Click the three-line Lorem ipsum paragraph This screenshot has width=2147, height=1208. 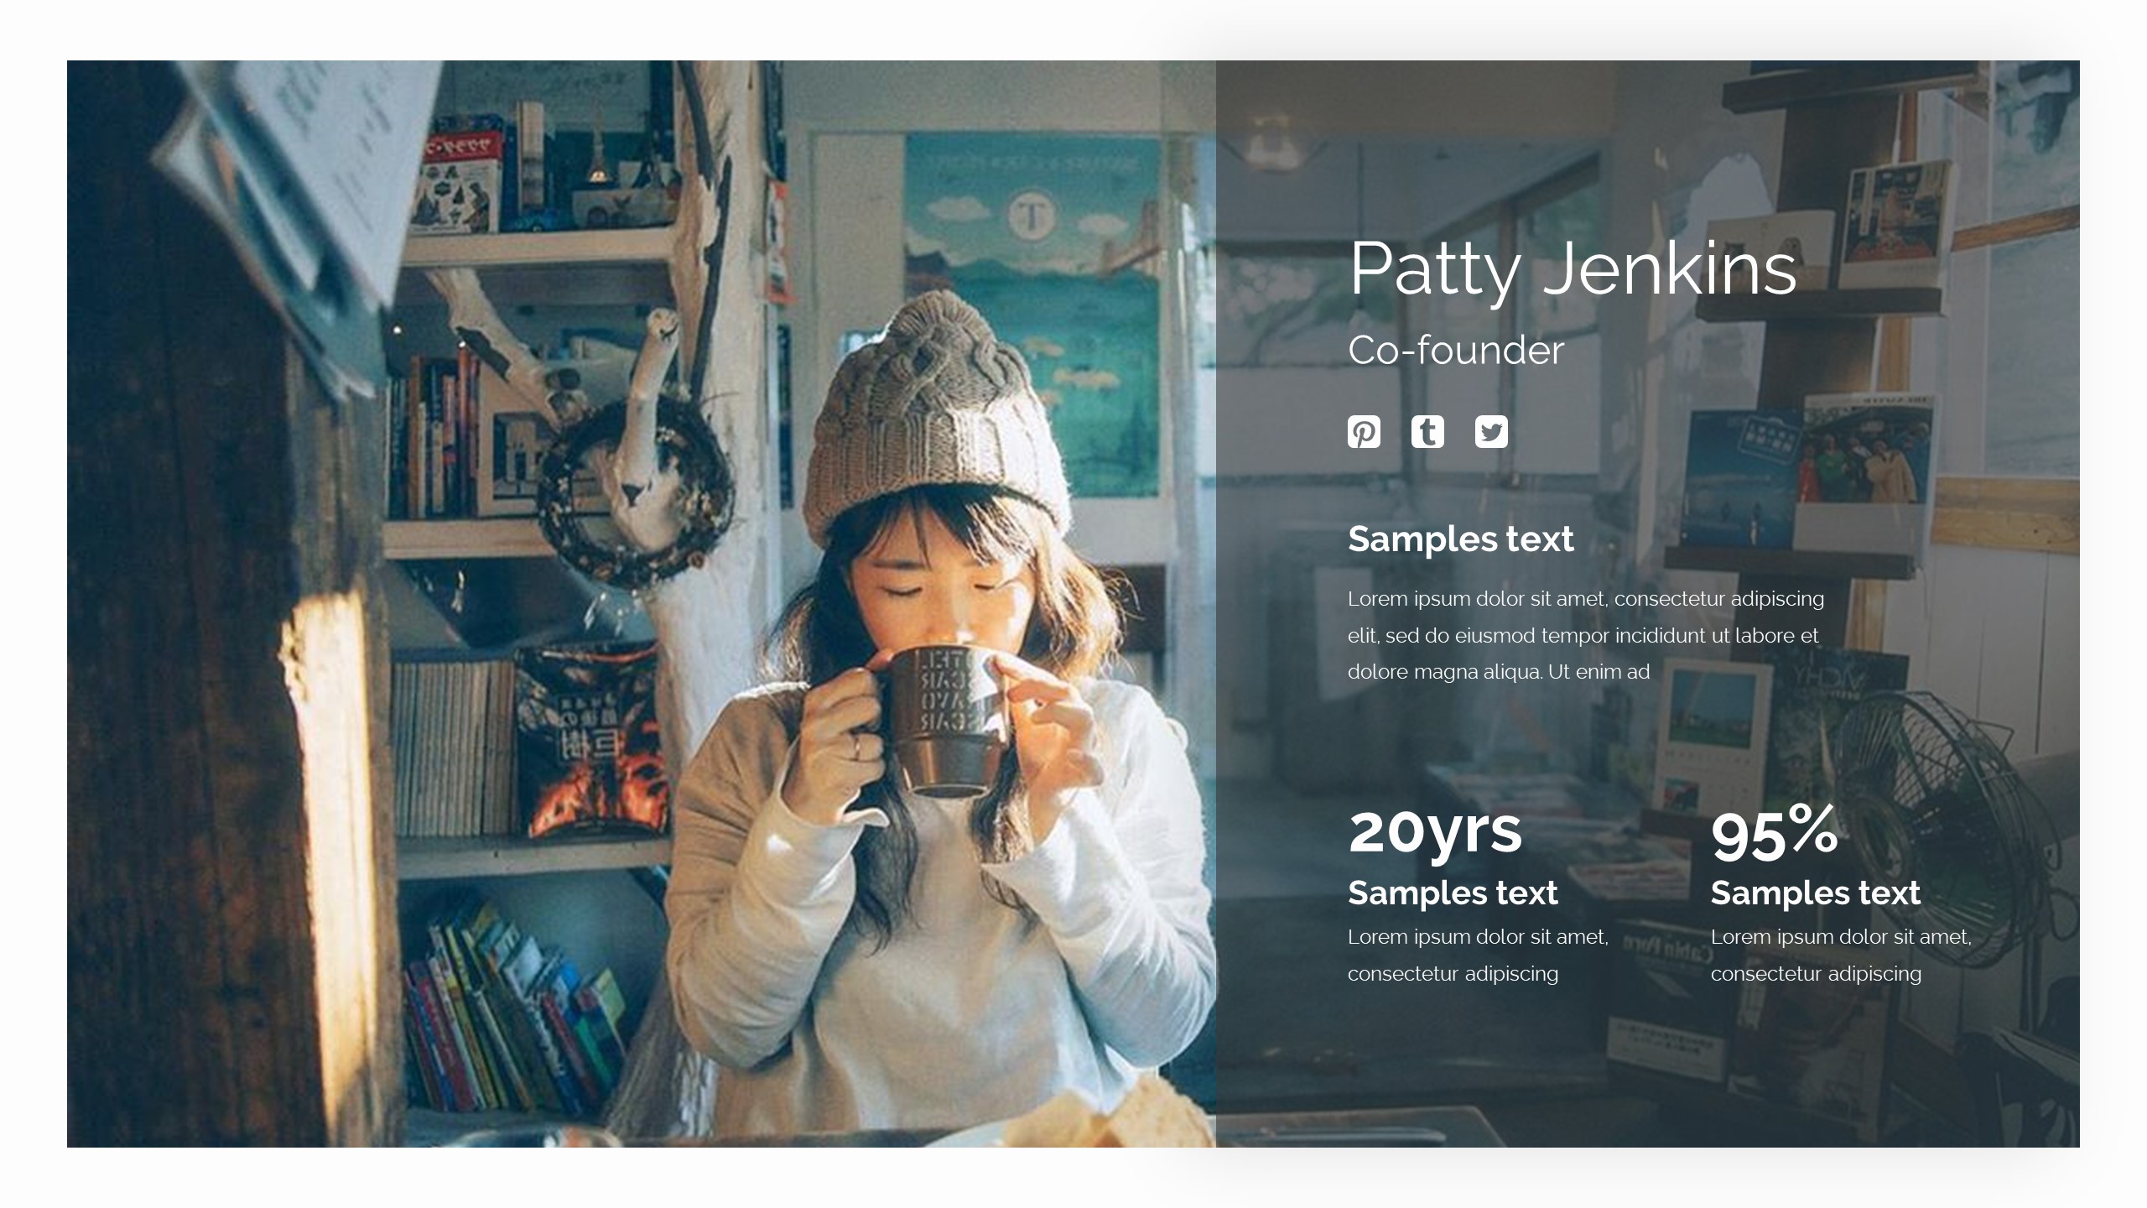pos(1585,635)
